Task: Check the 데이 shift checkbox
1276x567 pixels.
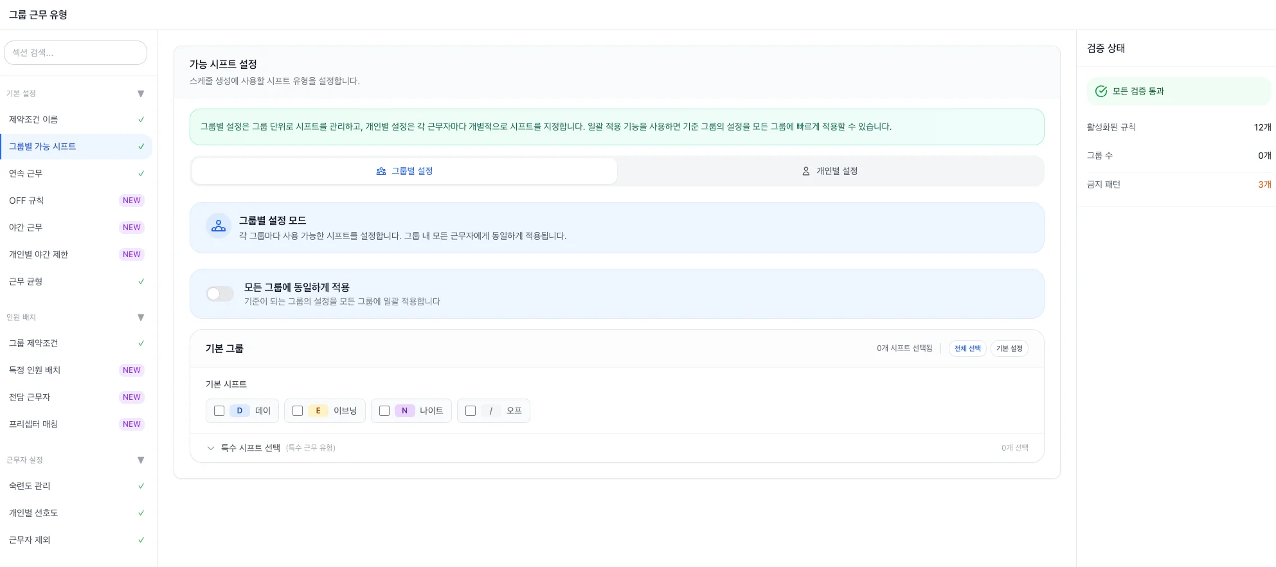Action: 219,411
